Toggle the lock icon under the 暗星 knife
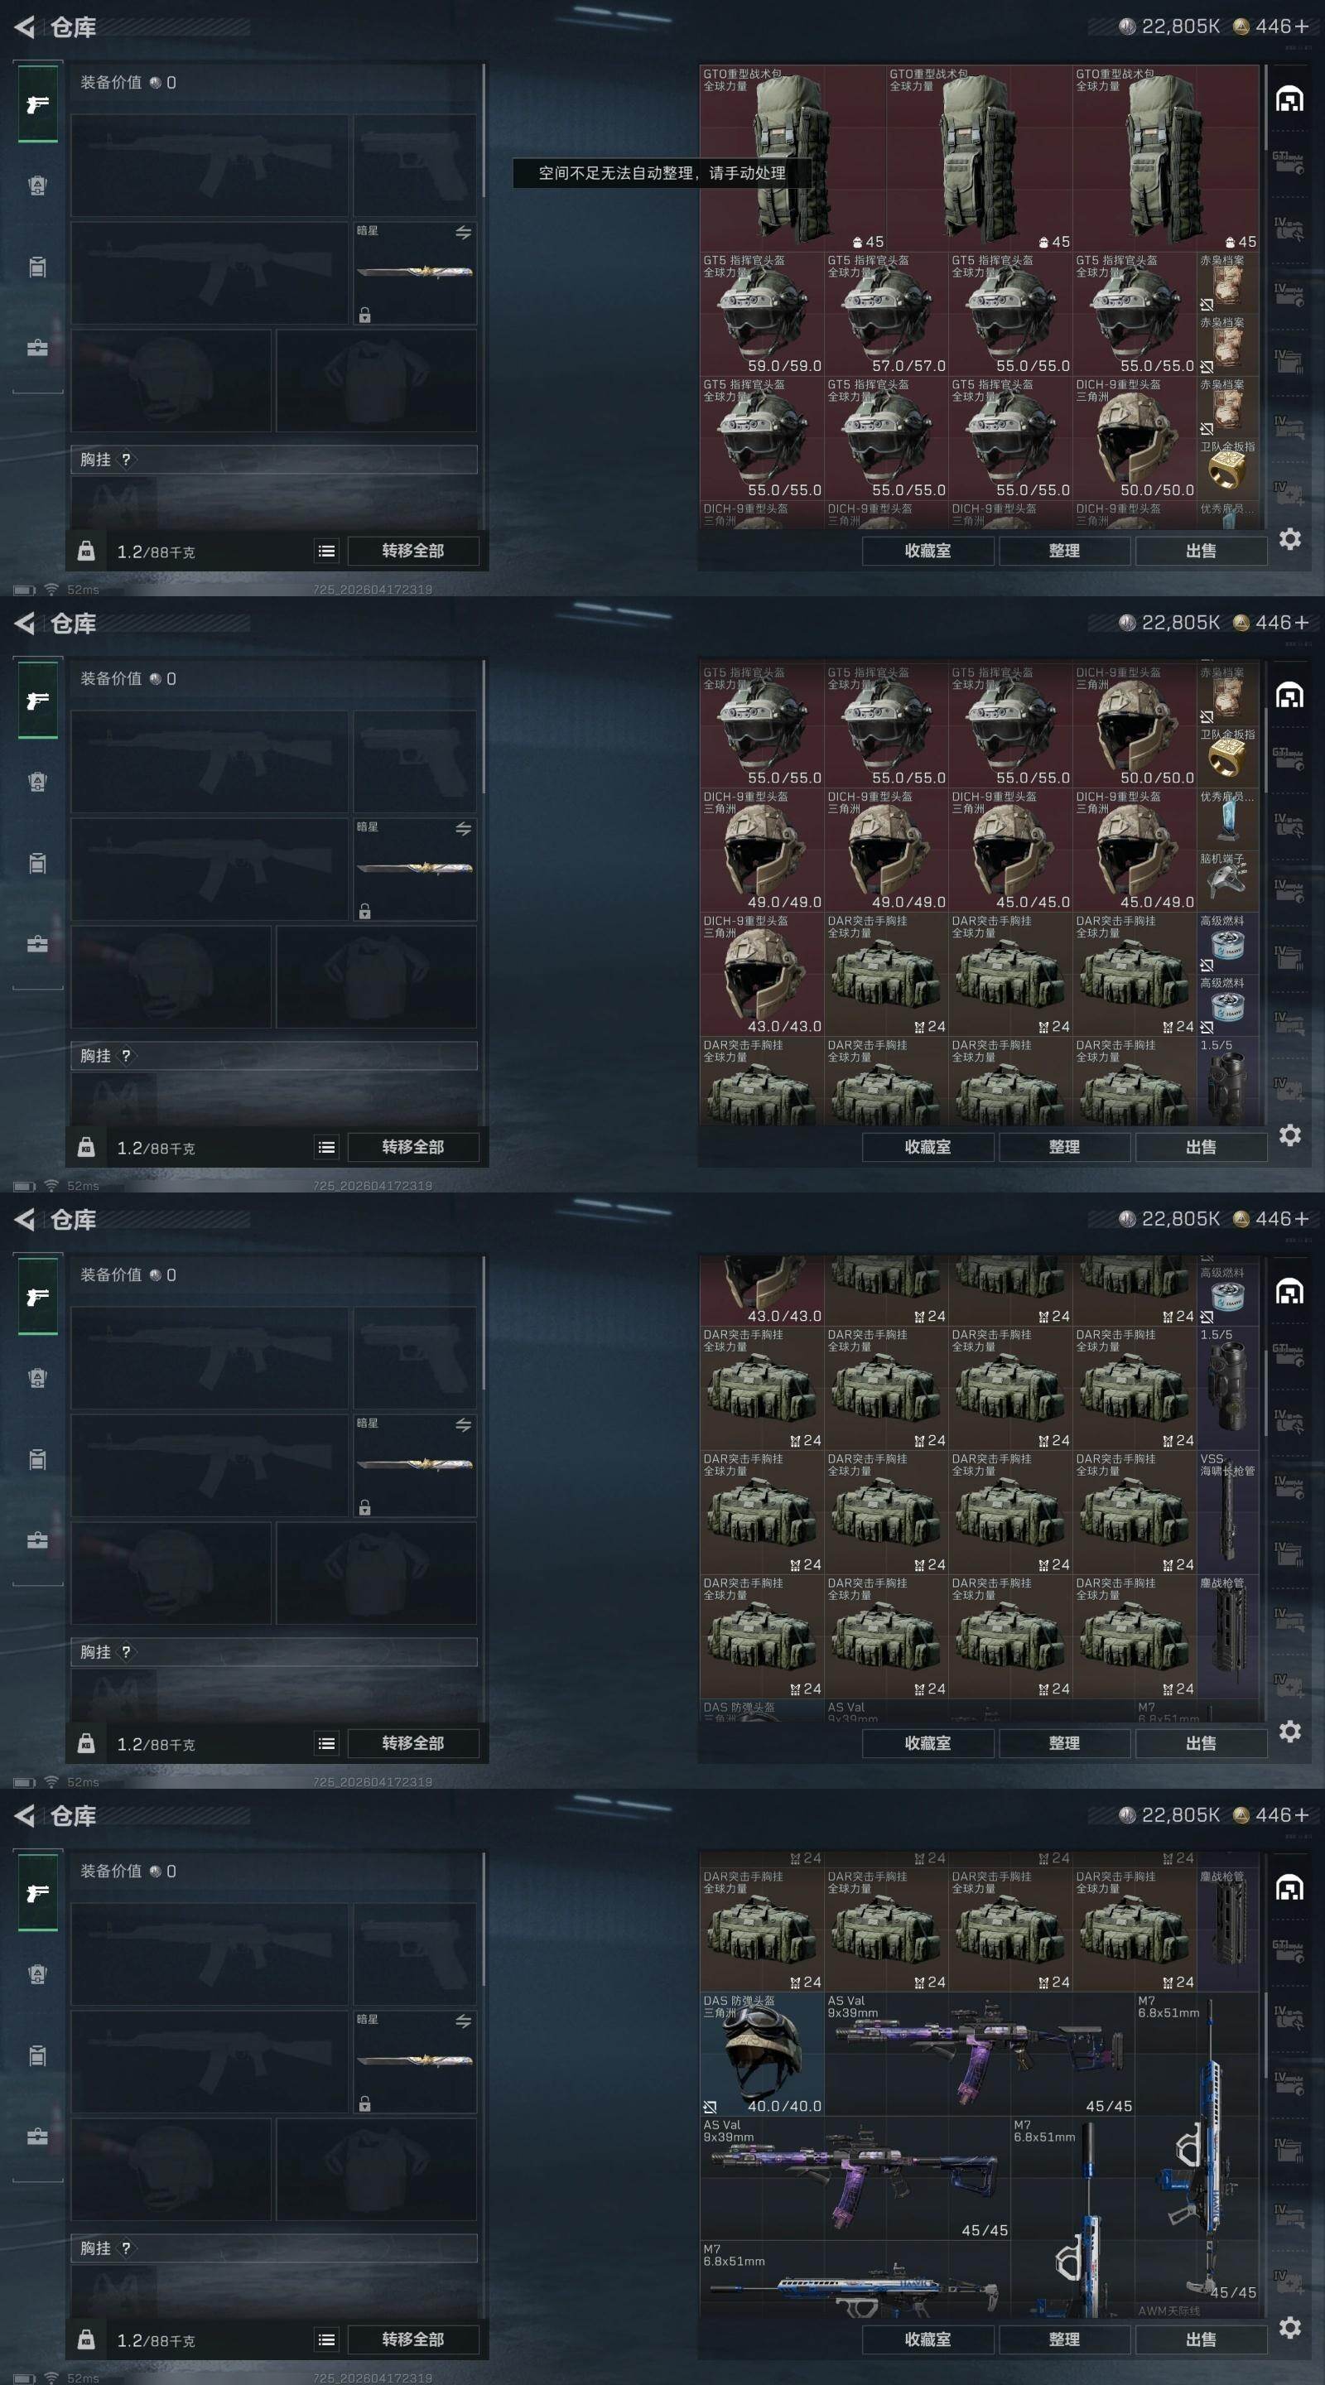1325x2385 pixels. click(x=365, y=315)
